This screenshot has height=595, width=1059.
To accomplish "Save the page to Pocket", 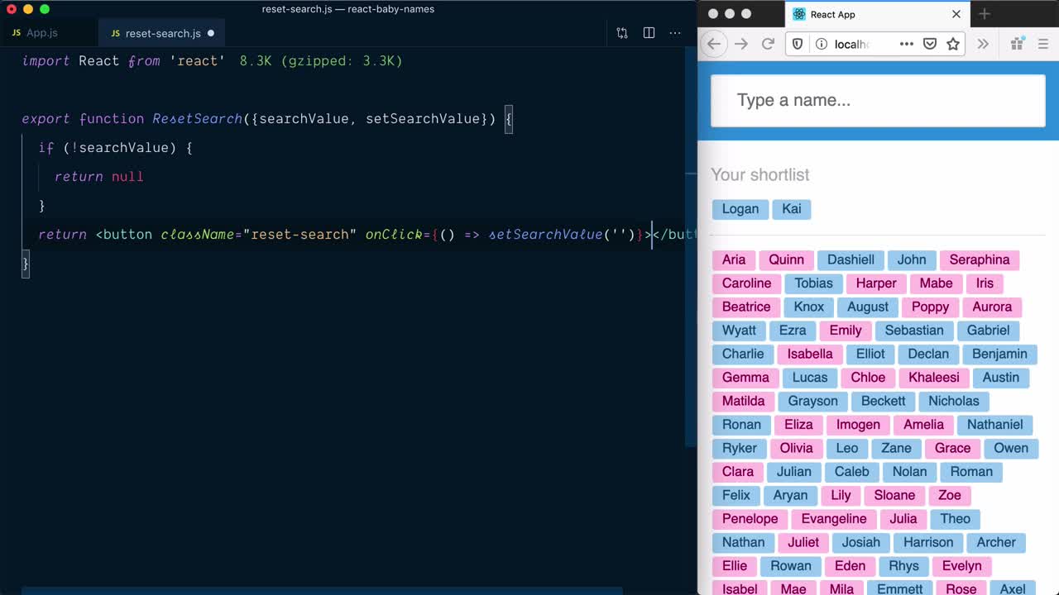I will click(929, 44).
